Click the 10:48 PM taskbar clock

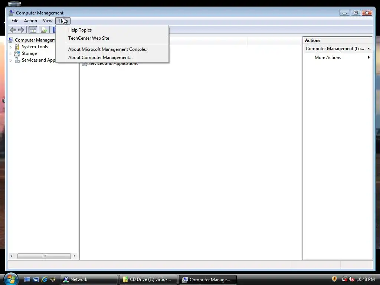tap(366, 279)
